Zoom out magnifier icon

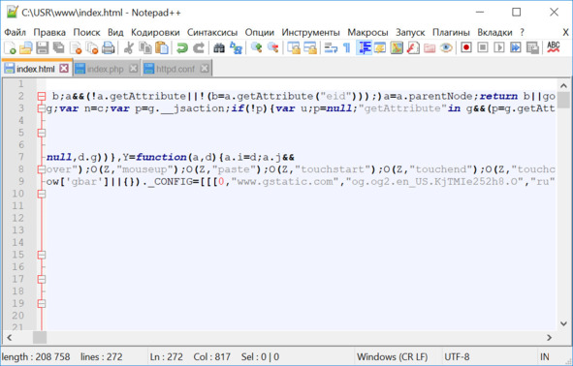coord(272,47)
